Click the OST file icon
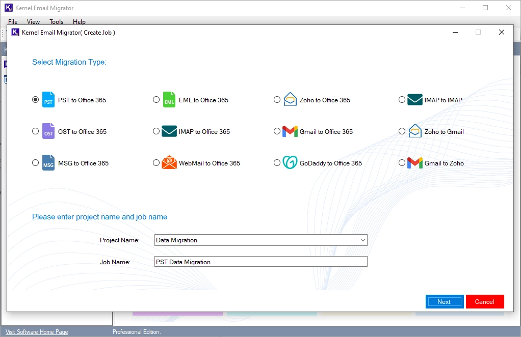Image resolution: width=521 pixels, height=337 pixels. point(48,131)
